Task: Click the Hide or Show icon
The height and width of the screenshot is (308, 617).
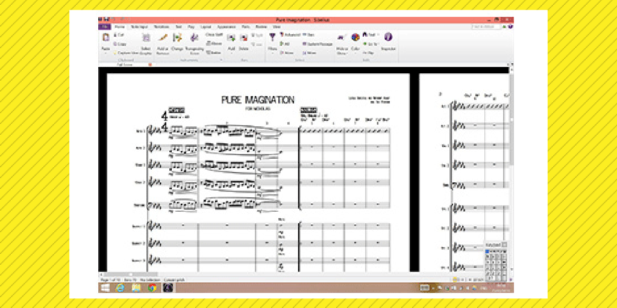Action: point(341,38)
